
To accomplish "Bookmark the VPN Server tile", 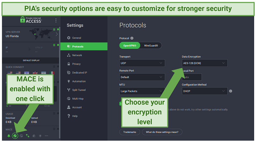I will tap(58, 30).
